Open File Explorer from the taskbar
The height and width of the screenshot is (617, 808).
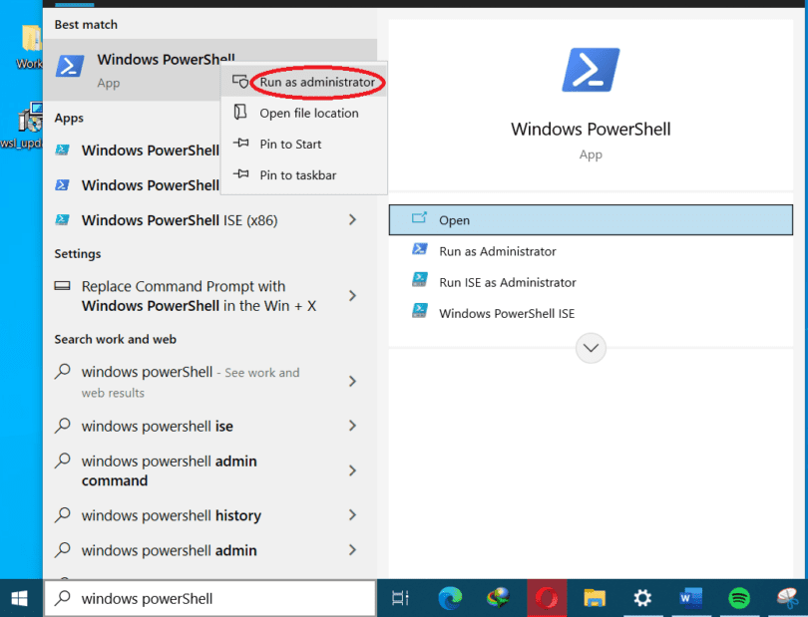pyautogui.click(x=595, y=598)
